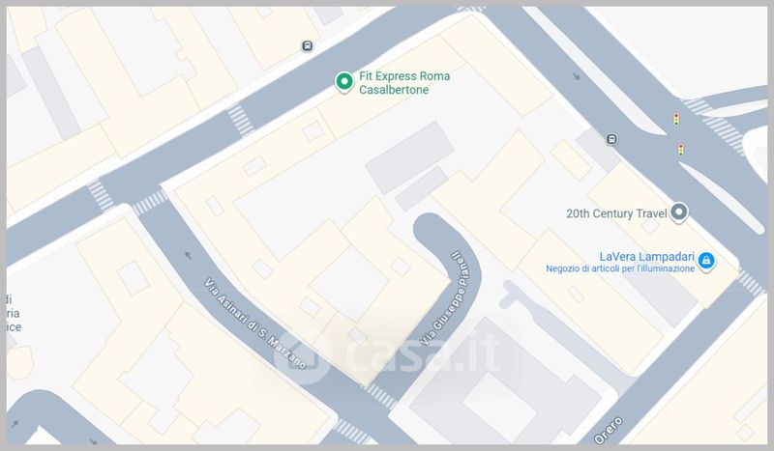Select the Via Asinari di S. Marzano street label
774x451 pixels.
pos(255,324)
